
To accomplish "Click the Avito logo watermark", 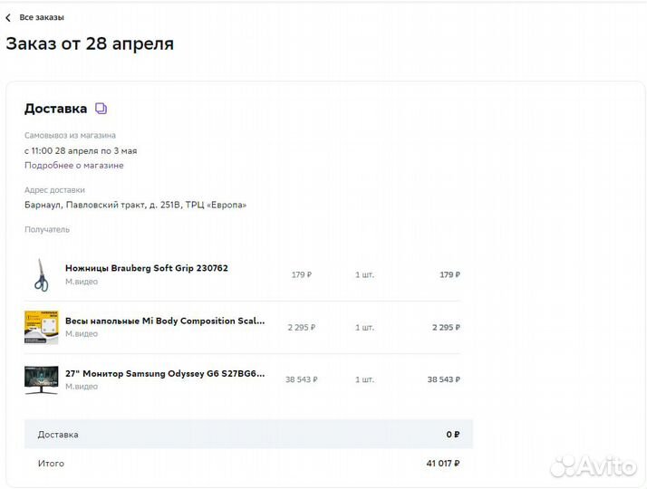I will [594, 465].
